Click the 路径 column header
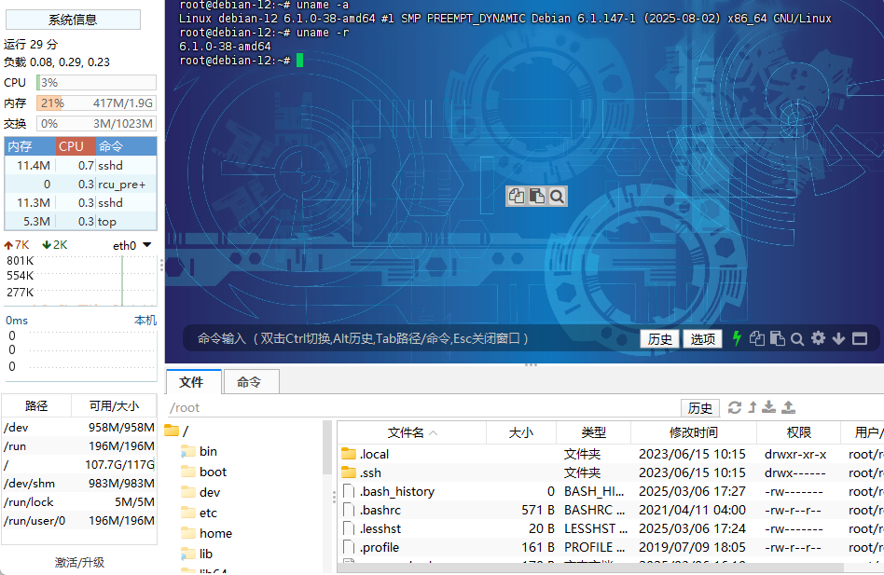 click(x=36, y=406)
